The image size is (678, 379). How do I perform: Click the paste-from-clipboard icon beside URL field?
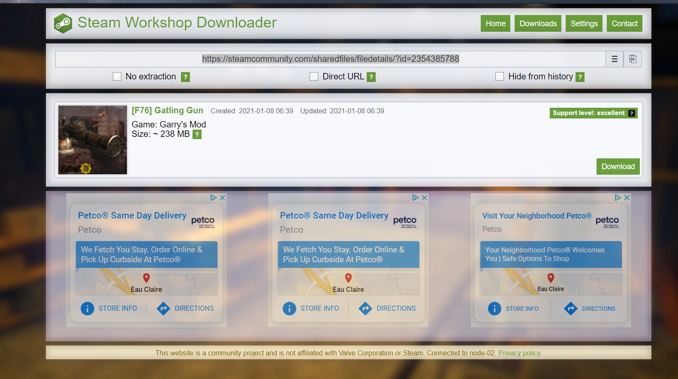click(633, 59)
